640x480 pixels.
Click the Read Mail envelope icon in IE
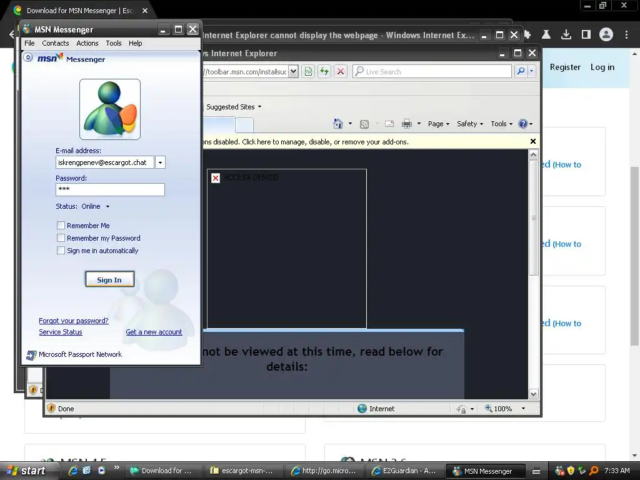(389, 124)
